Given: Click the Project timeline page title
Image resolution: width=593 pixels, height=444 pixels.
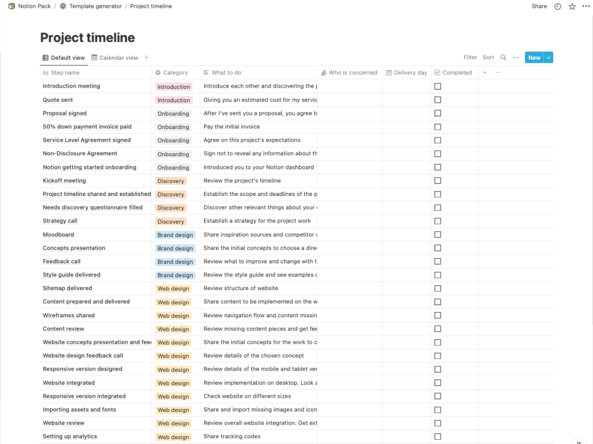Looking at the screenshot, I should click(x=87, y=37).
